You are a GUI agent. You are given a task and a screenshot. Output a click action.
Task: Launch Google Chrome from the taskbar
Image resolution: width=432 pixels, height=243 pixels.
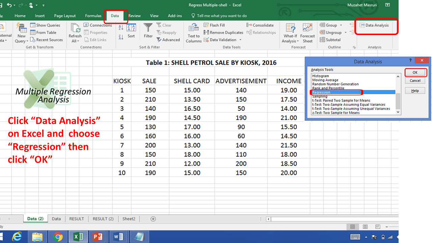[58, 237]
